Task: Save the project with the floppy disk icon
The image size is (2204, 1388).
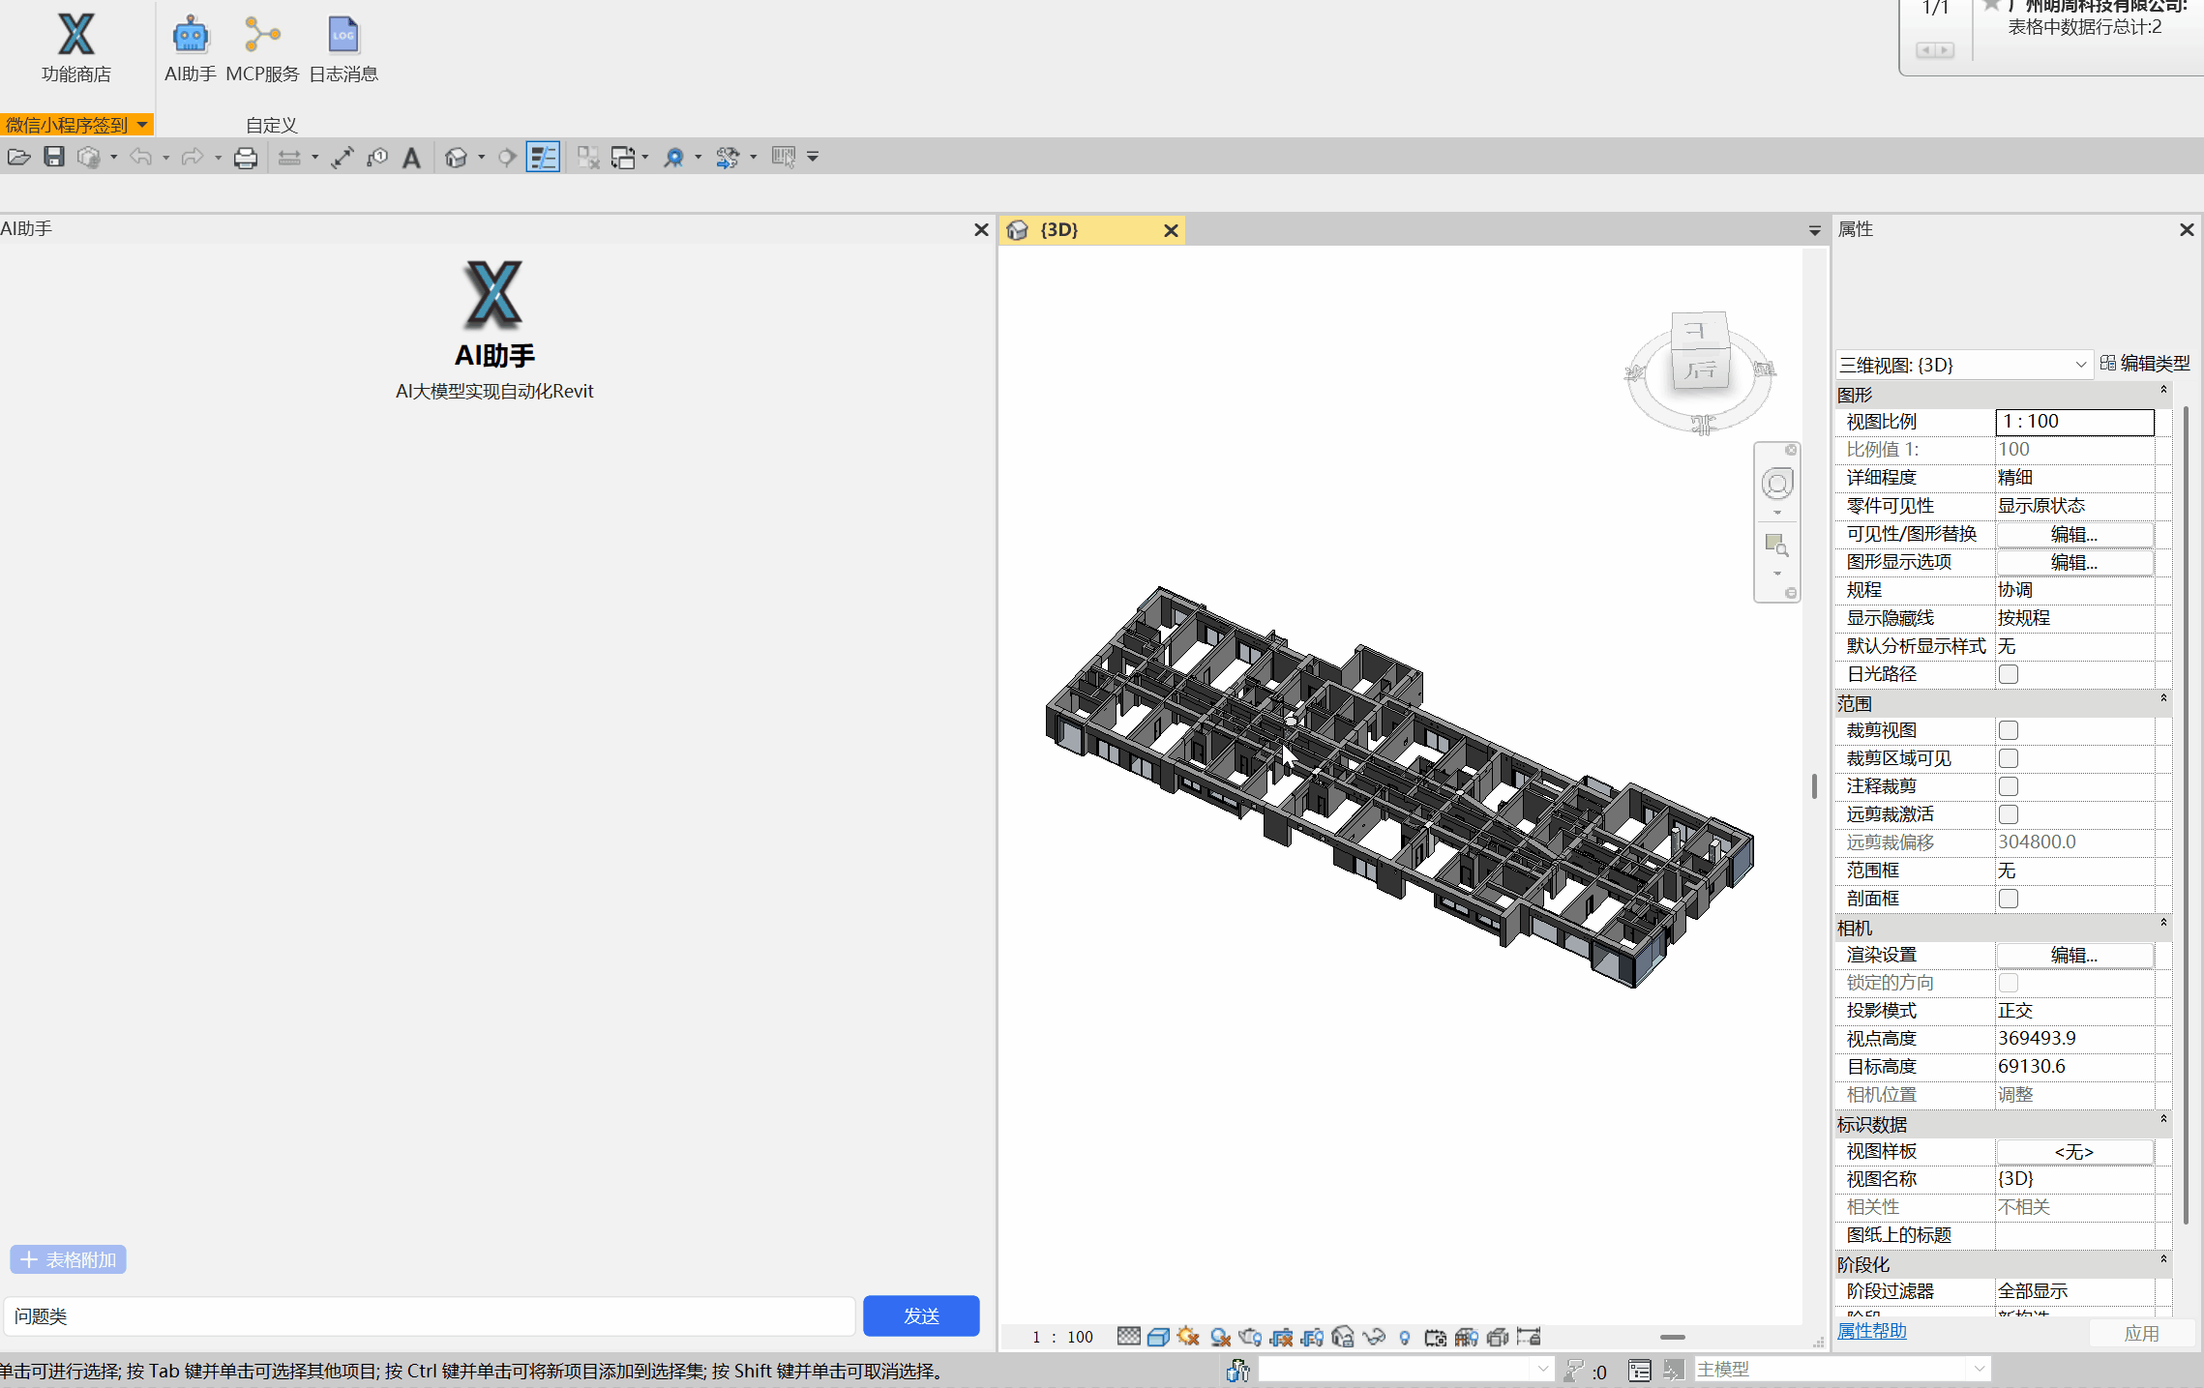Action: 54,157
